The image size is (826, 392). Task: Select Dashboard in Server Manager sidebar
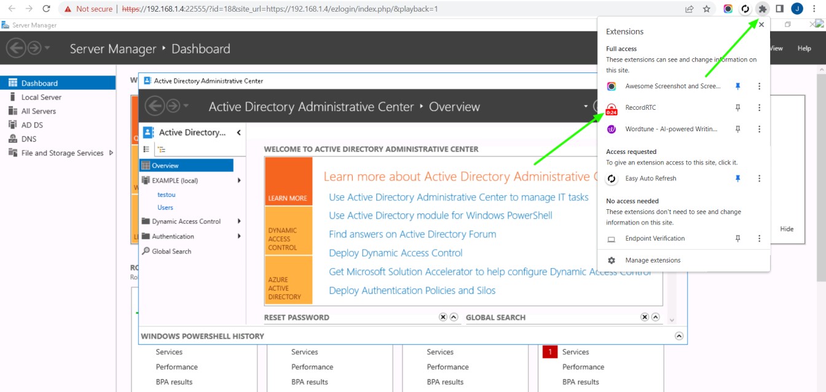click(x=58, y=83)
